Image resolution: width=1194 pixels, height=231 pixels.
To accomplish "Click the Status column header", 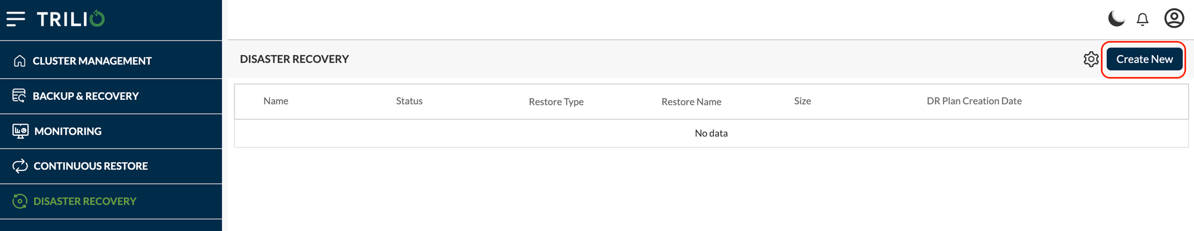I will [409, 101].
